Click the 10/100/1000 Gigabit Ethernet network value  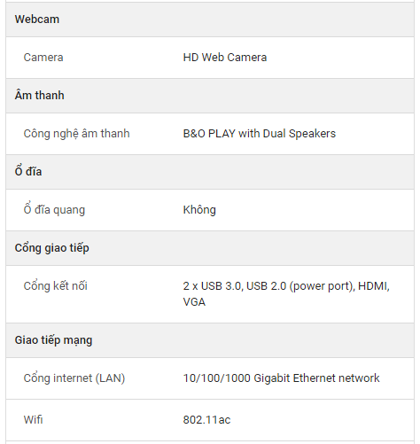coord(281,378)
